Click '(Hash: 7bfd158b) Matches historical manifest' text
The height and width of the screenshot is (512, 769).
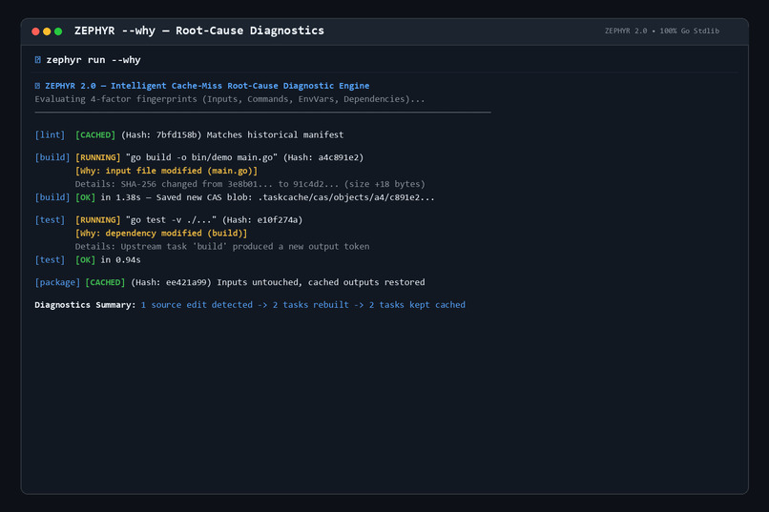[x=232, y=134]
